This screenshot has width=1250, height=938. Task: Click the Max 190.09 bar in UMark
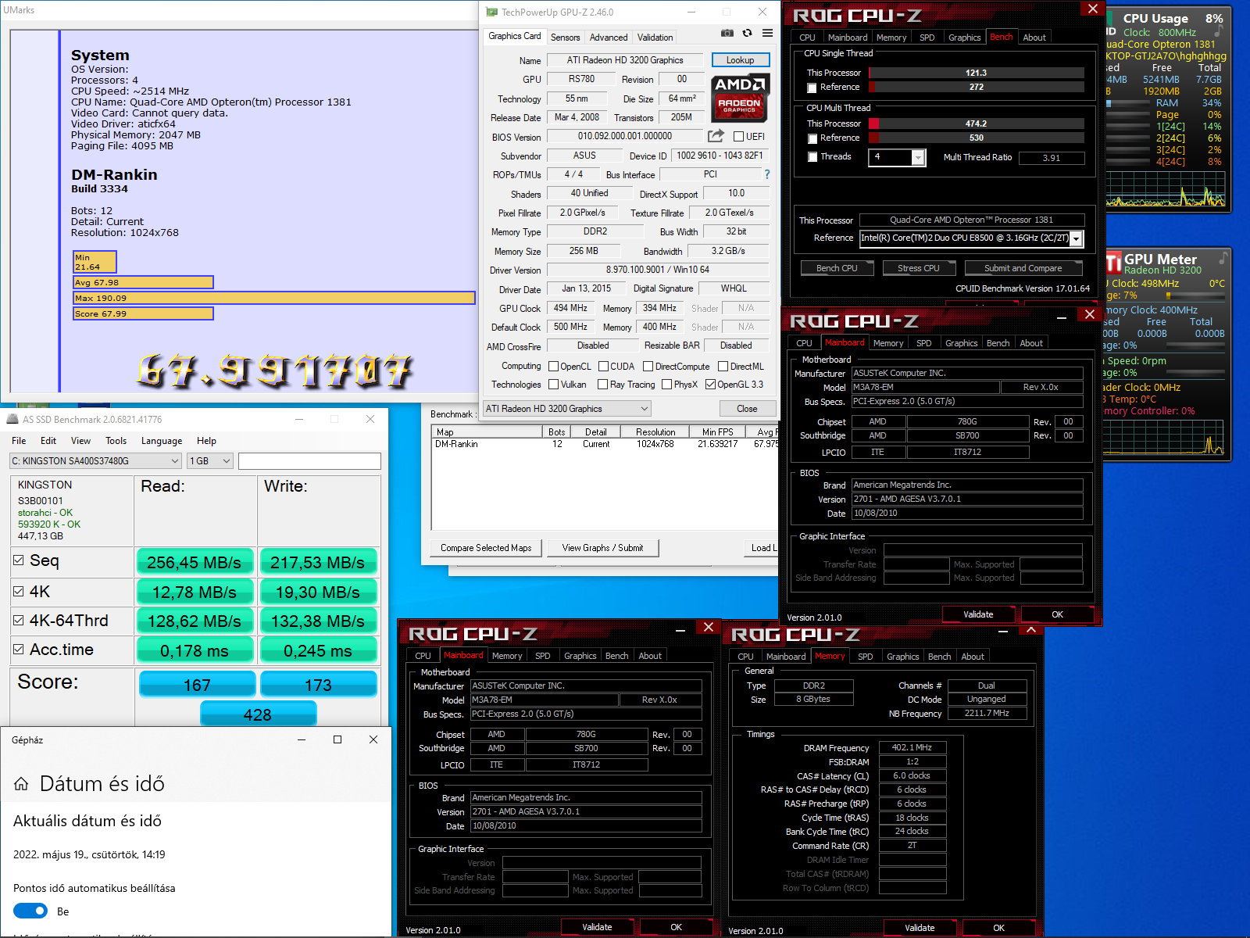[274, 298]
